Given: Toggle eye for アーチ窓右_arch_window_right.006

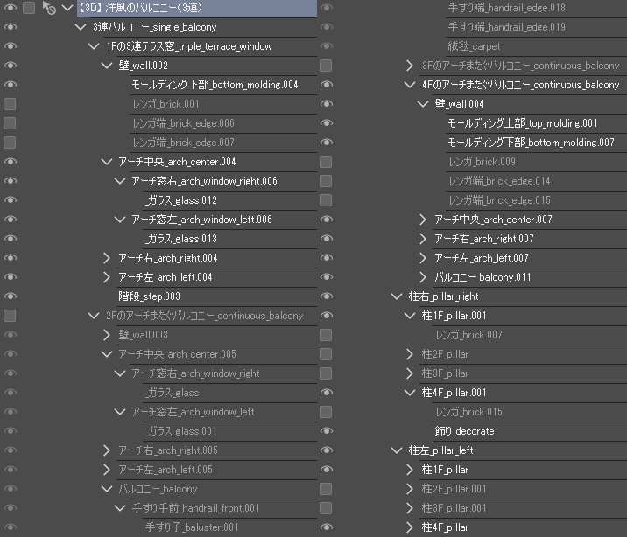Looking at the screenshot, I should [x=10, y=180].
